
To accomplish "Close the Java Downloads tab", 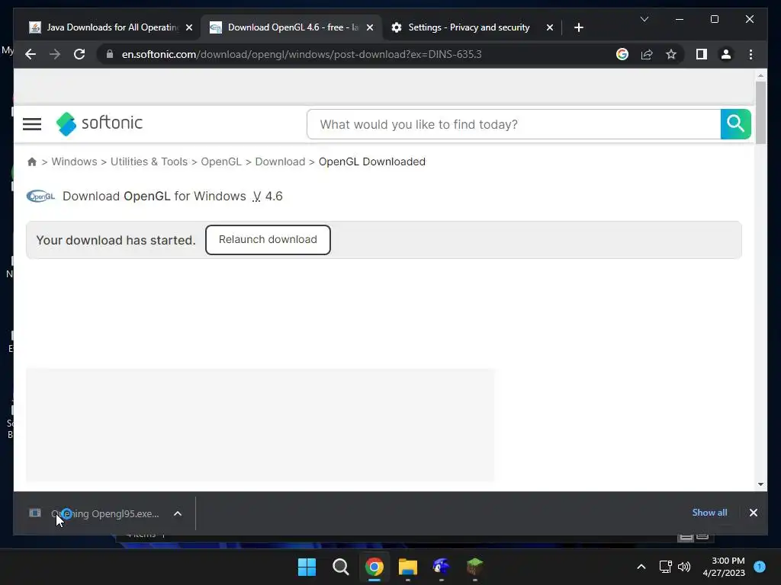I will click(x=189, y=28).
